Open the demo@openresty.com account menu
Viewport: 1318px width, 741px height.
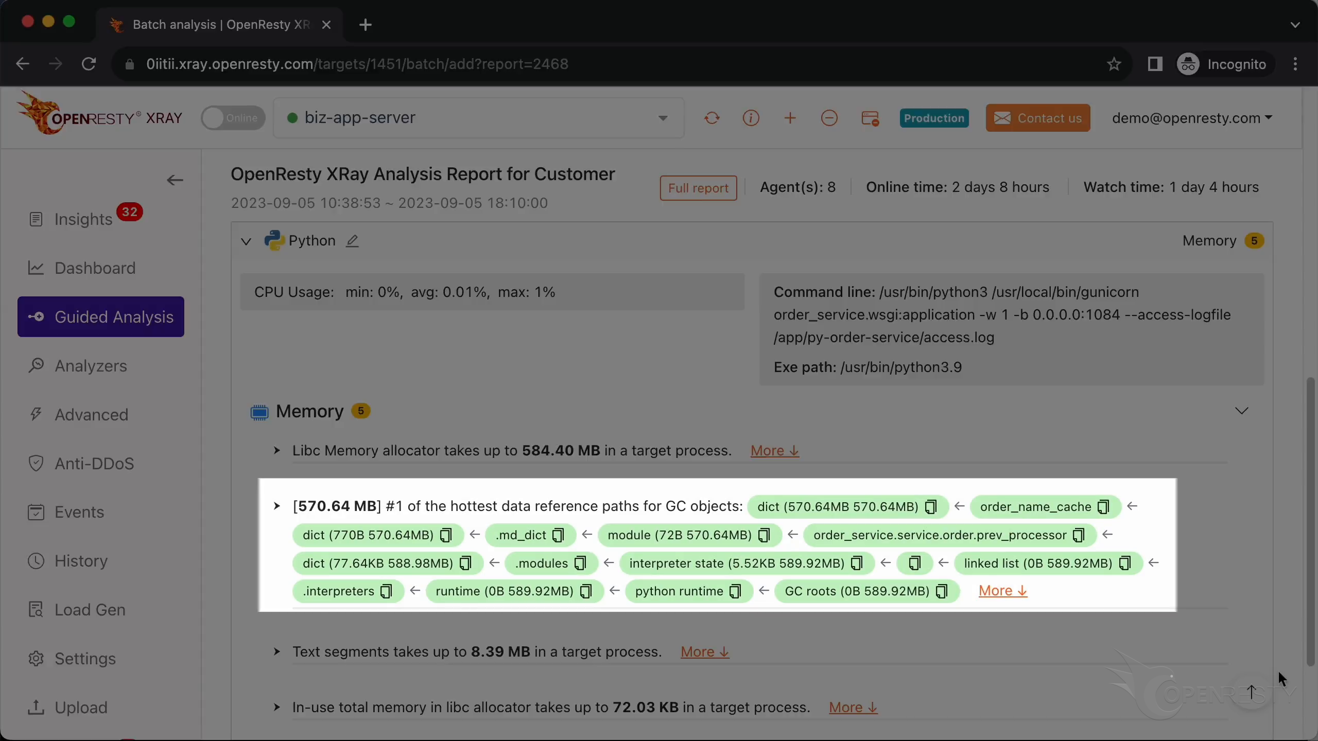pyautogui.click(x=1192, y=118)
